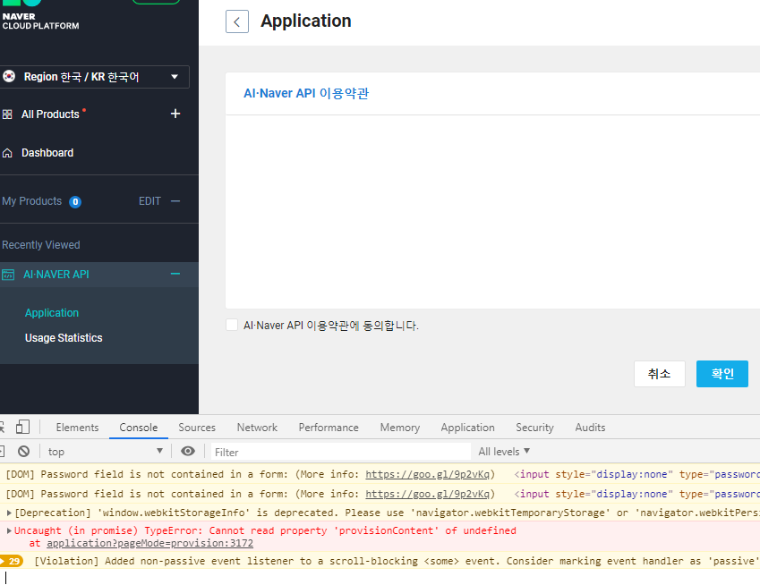Viewport: 760px width, 585px height.
Task: Open the top JavaScript context dropdown
Action: (x=105, y=452)
